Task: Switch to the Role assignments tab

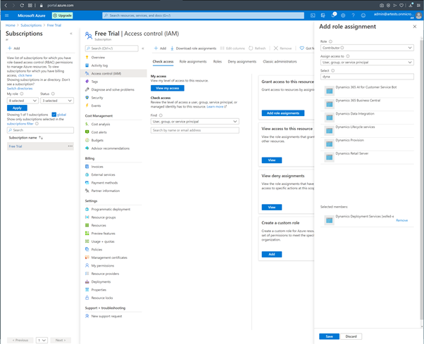Action: click(x=192, y=62)
